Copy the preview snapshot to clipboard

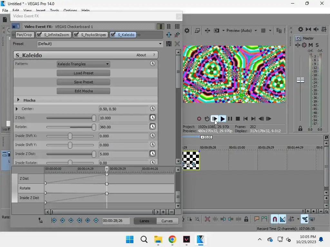[279, 31]
